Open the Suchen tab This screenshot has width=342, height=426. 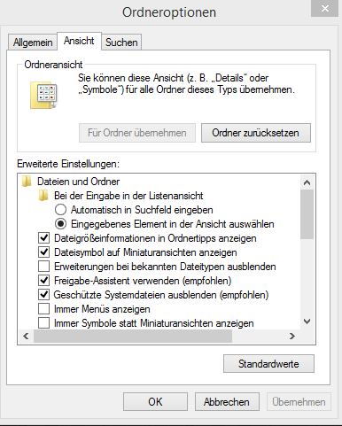pyautogui.click(x=121, y=43)
